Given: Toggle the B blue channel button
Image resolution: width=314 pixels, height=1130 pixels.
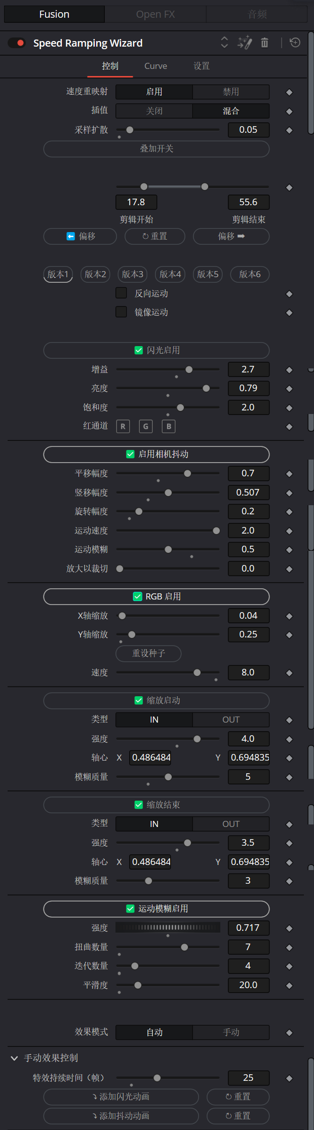Looking at the screenshot, I should tap(169, 427).
